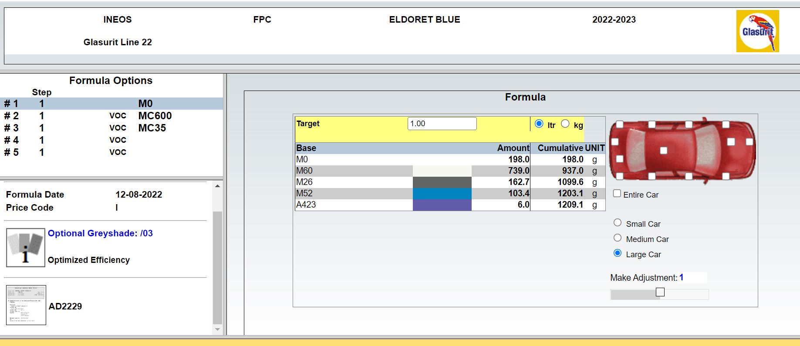800x346 pixels.
Task: Select formula option #3 MC35
Action: [x=111, y=128]
